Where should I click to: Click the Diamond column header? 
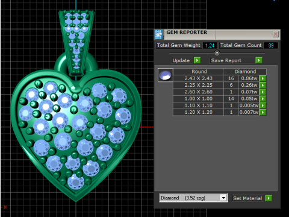coord(245,72)
